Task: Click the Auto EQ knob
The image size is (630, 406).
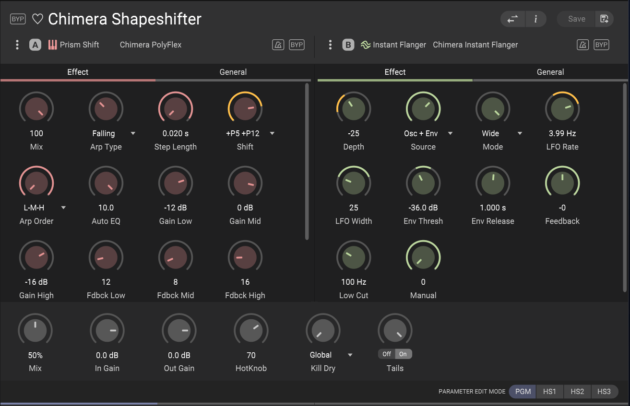Action: [106, 183]
